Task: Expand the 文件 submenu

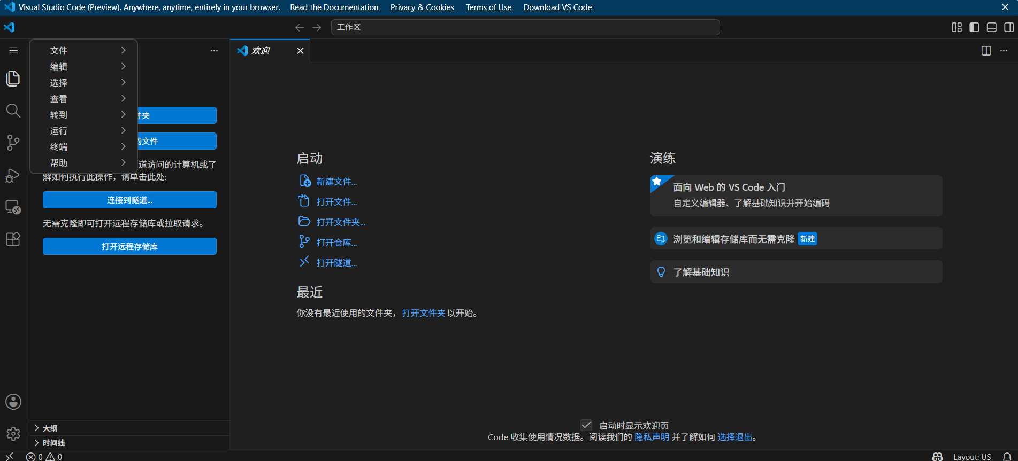Action: tap(83, 50)
